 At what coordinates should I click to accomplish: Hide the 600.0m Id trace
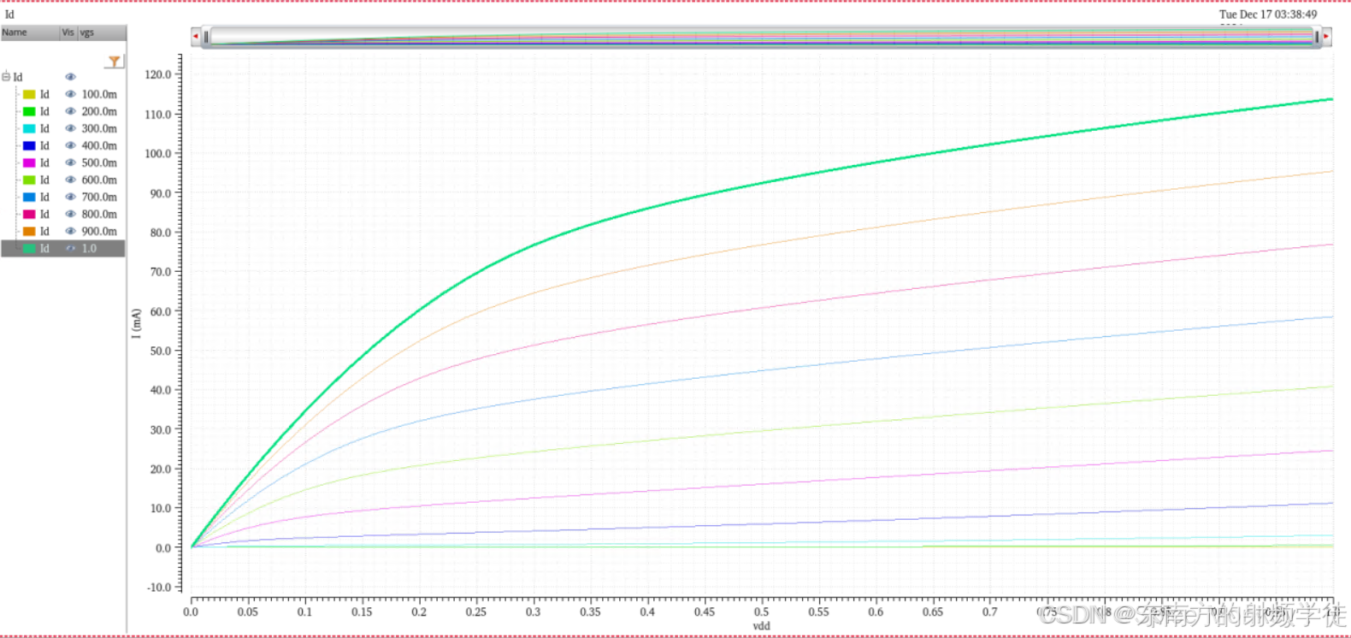[x=70, y=180]
